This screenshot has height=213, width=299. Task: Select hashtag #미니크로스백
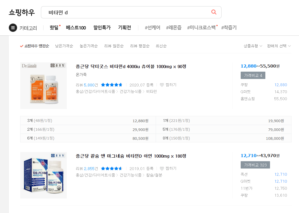tap(201, 28)
